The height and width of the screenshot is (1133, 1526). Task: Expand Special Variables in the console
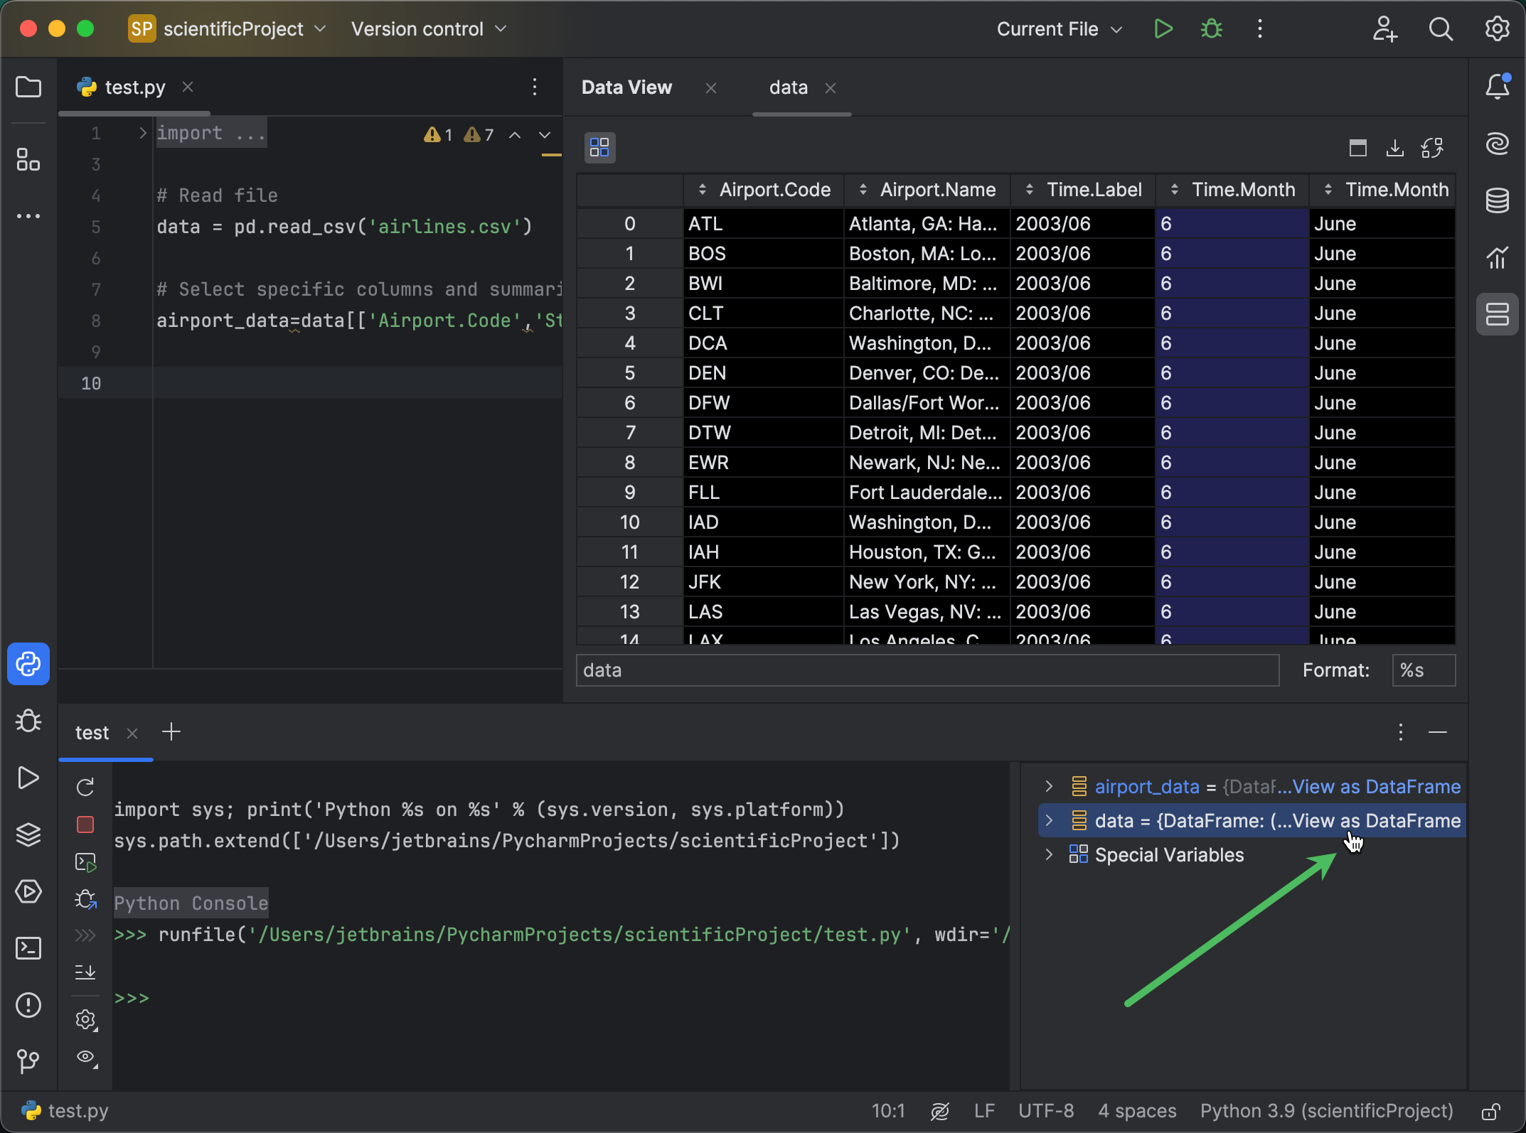[x=1049, y=854]
